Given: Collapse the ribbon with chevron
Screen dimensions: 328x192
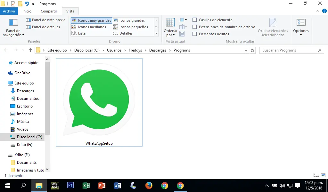Looking at the screenshot, I should (317, 11).
